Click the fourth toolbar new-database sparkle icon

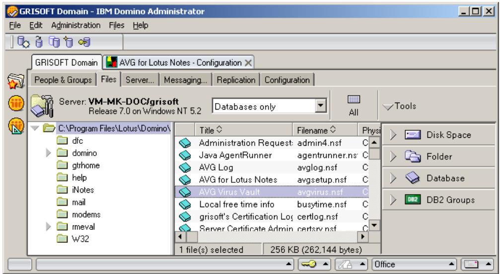click(x=69, y=42)
